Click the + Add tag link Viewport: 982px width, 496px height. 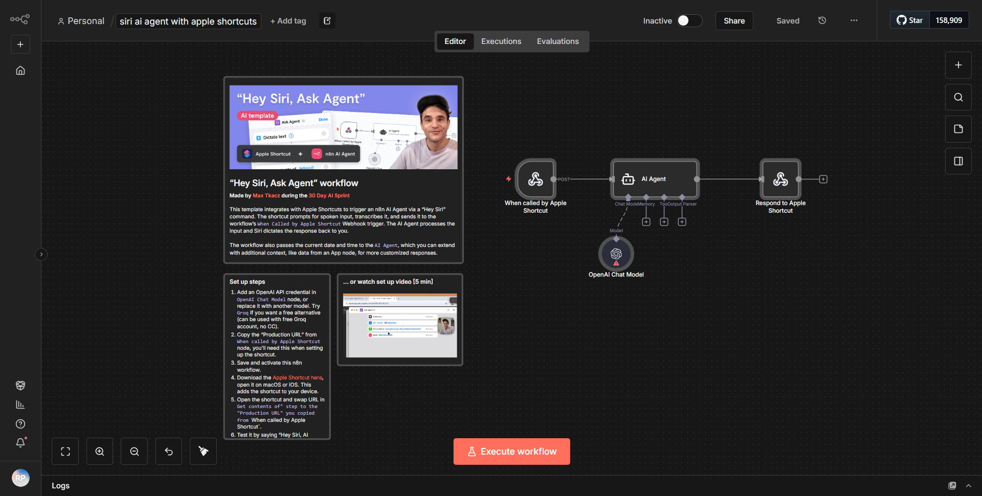point(288,21)
